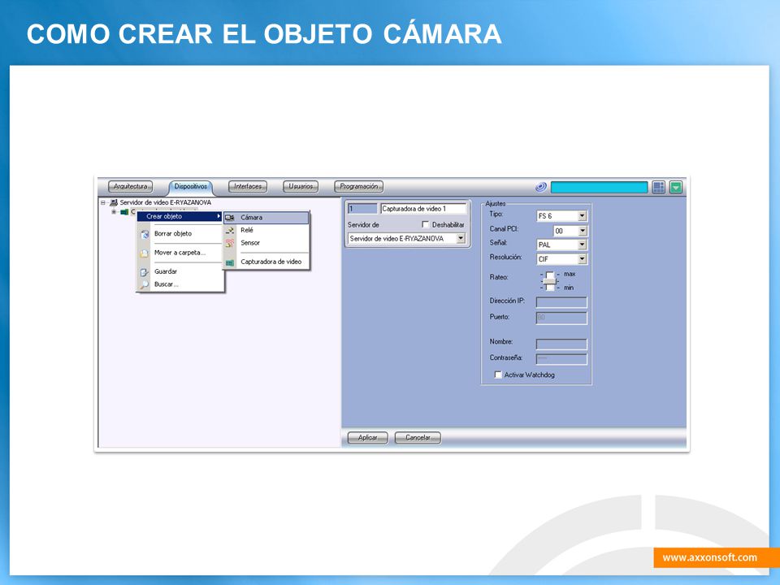The width and height of the screenshot is (780, 585).
Task: Click the capture card icon beside Capturadora de video
Action: click(x=230, y=262)
